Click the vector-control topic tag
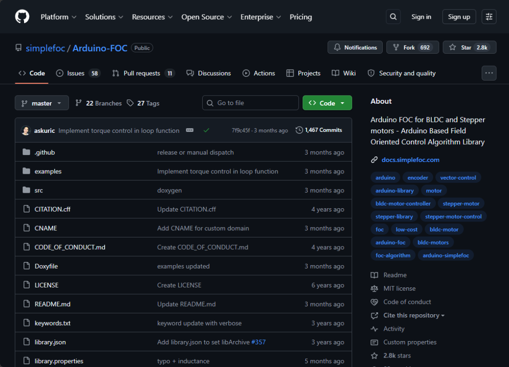Screen dimensions: 509x367 (x=458, y=178)
